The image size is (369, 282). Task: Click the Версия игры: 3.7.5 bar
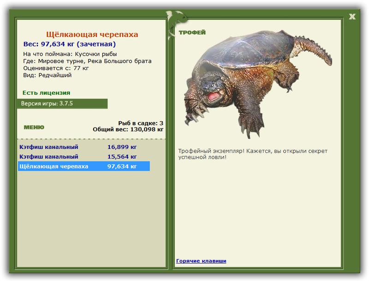pos(62,104)
